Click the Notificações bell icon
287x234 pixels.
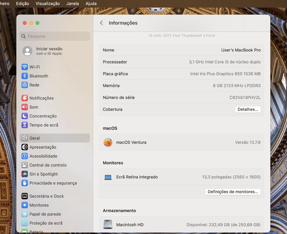point(24,98)
